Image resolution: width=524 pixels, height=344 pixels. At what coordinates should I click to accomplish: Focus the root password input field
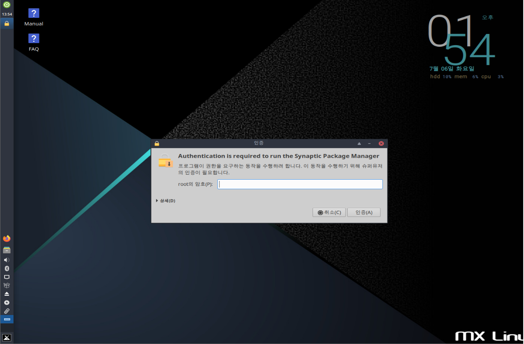click(x=300, y=184)
